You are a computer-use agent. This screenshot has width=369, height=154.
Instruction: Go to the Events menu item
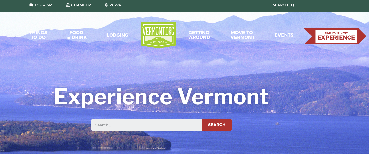pyautogui.click(x=284, y=35)
